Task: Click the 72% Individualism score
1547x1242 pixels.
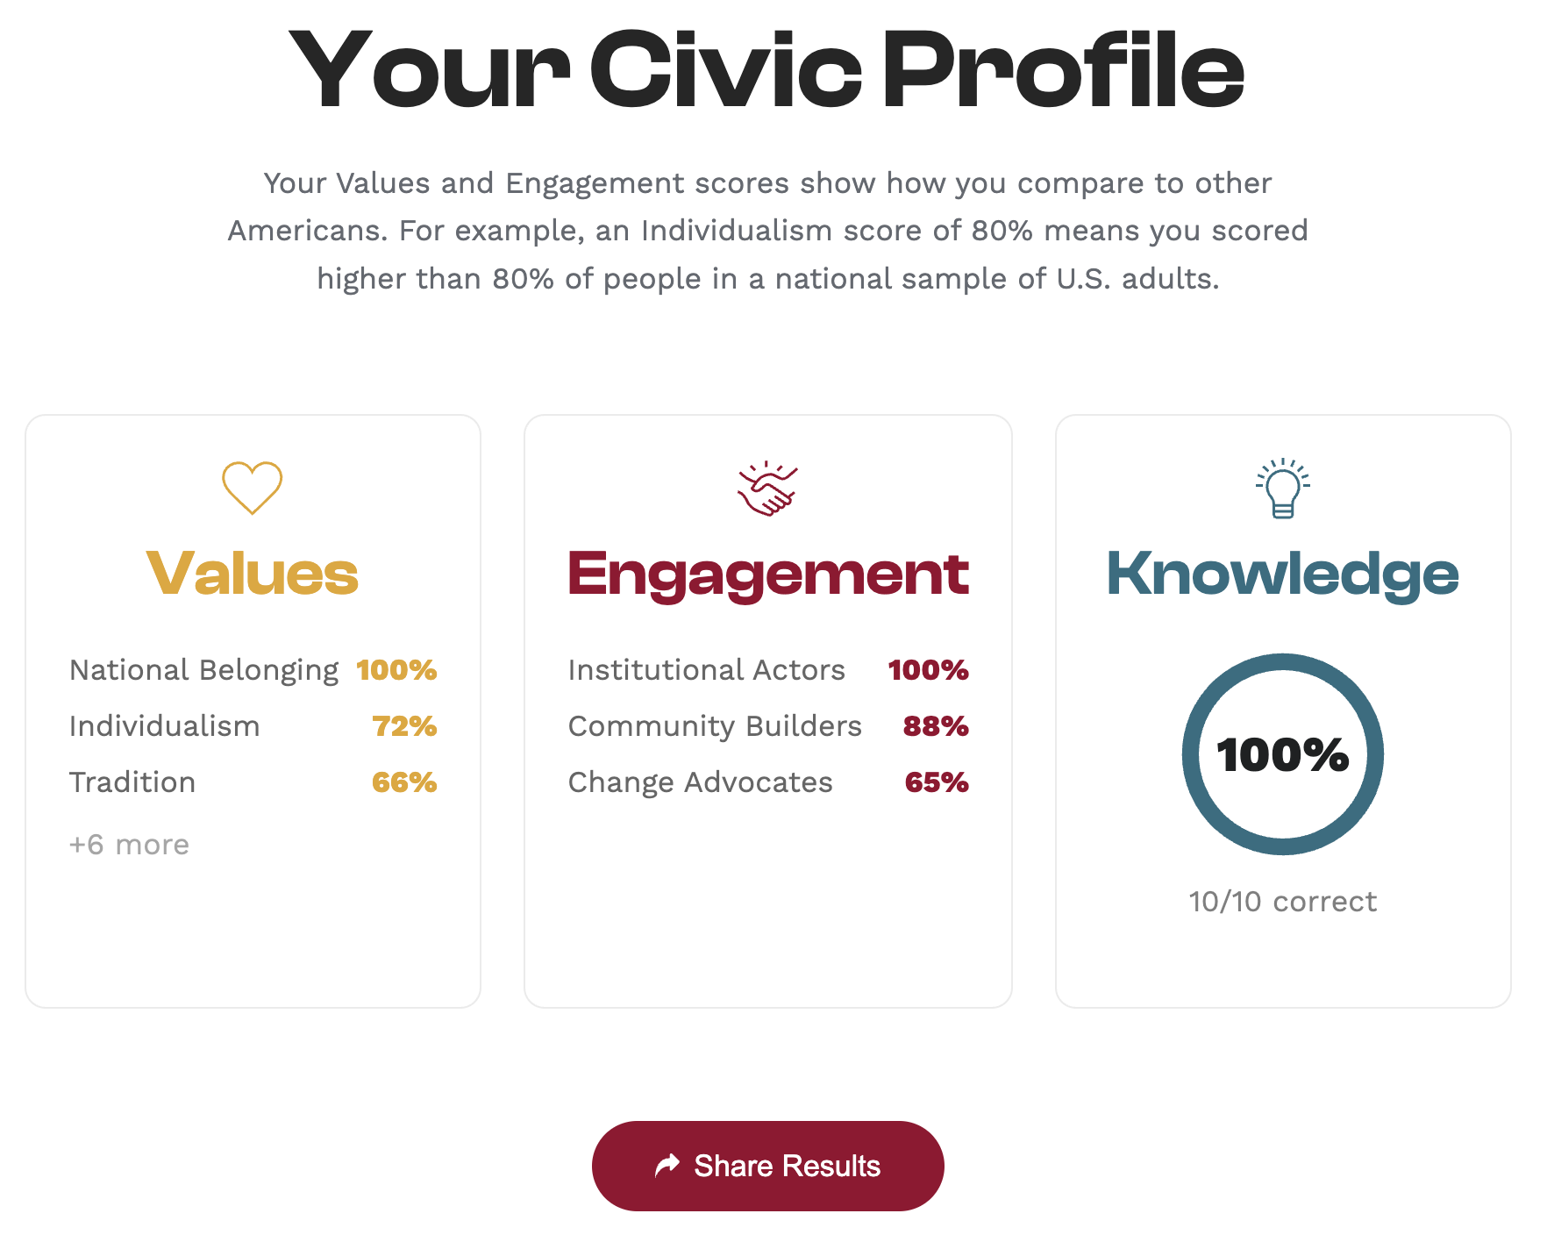Action: pyautogui.click(x=404, y=726)
